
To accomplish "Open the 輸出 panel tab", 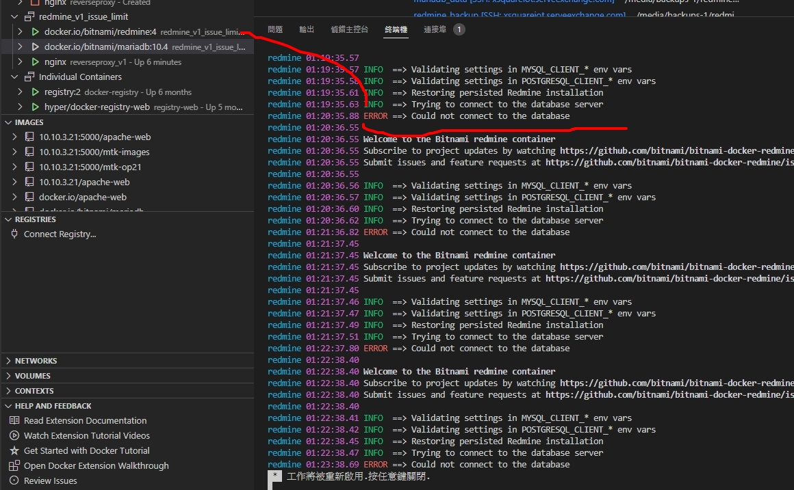I will 306,29.
